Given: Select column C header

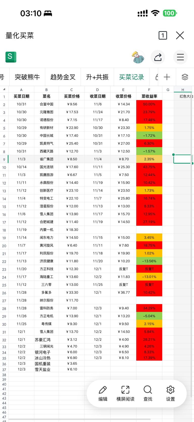Looking at the screenshot, I should click(x=71, y=90).
